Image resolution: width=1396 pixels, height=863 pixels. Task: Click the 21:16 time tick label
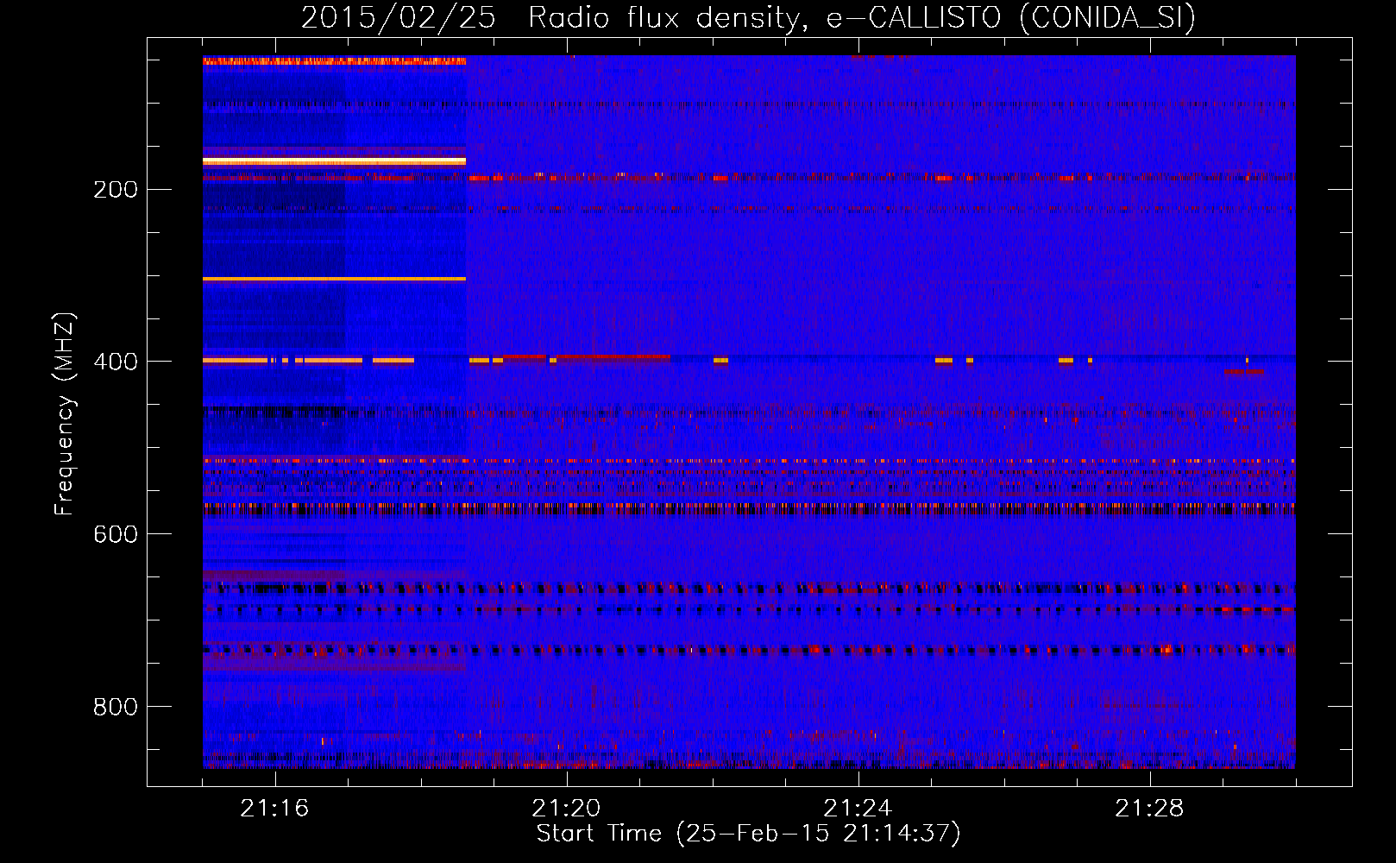[274, 809]
